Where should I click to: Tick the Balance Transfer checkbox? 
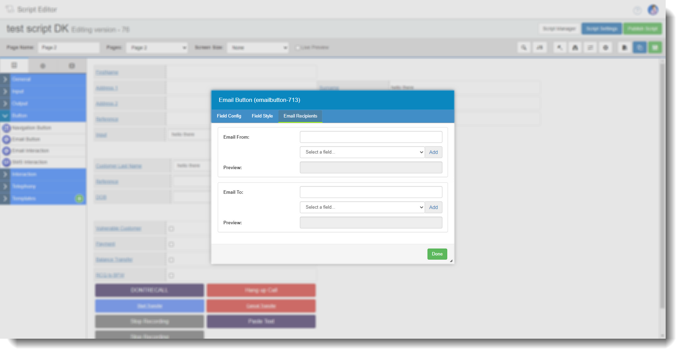click(171, 260)
